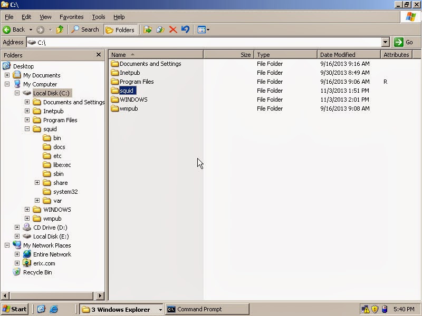This screenshot has height=316, width=422.
Task: Open the Back history dropdown arrow
Action: point(31,29)
